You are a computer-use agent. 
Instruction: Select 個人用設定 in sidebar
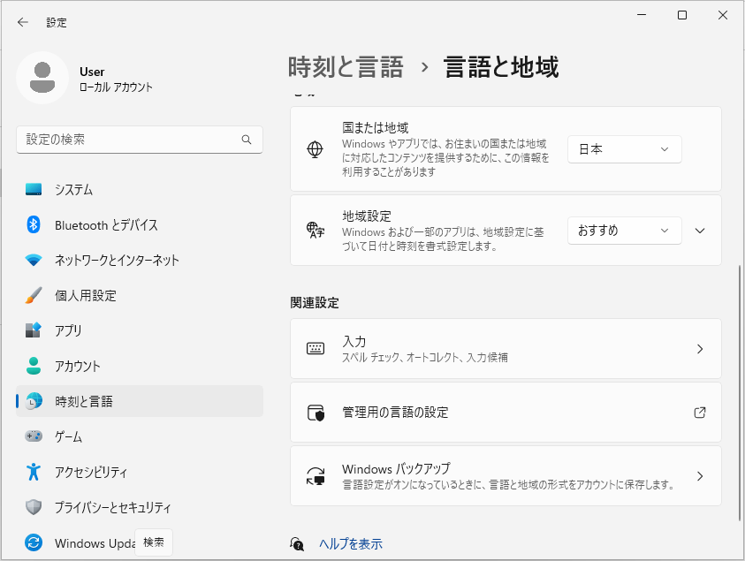(140, 295)
